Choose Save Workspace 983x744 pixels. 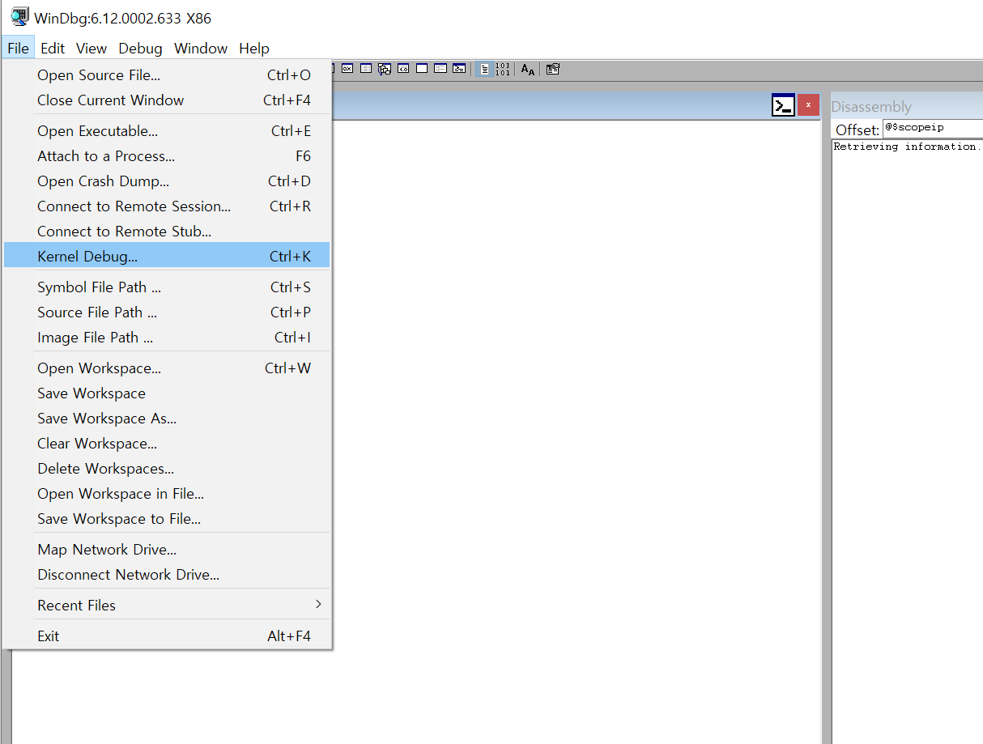pyautogui.click(x=167, y=393)
